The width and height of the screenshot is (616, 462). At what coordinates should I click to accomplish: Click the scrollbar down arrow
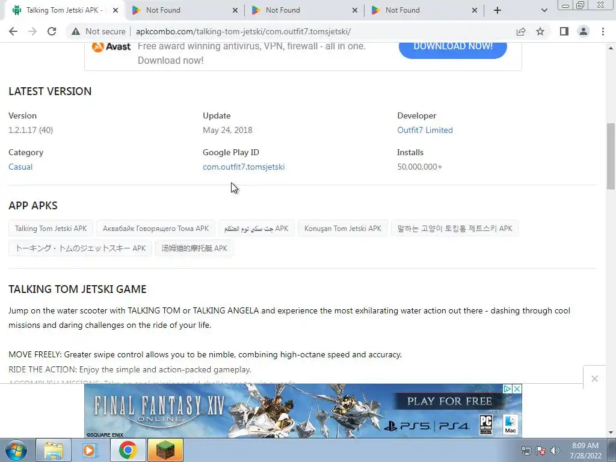(x=611, y=433)
